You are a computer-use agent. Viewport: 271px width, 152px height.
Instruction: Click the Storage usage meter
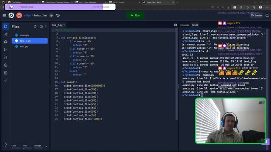click(x=38, y=147)
